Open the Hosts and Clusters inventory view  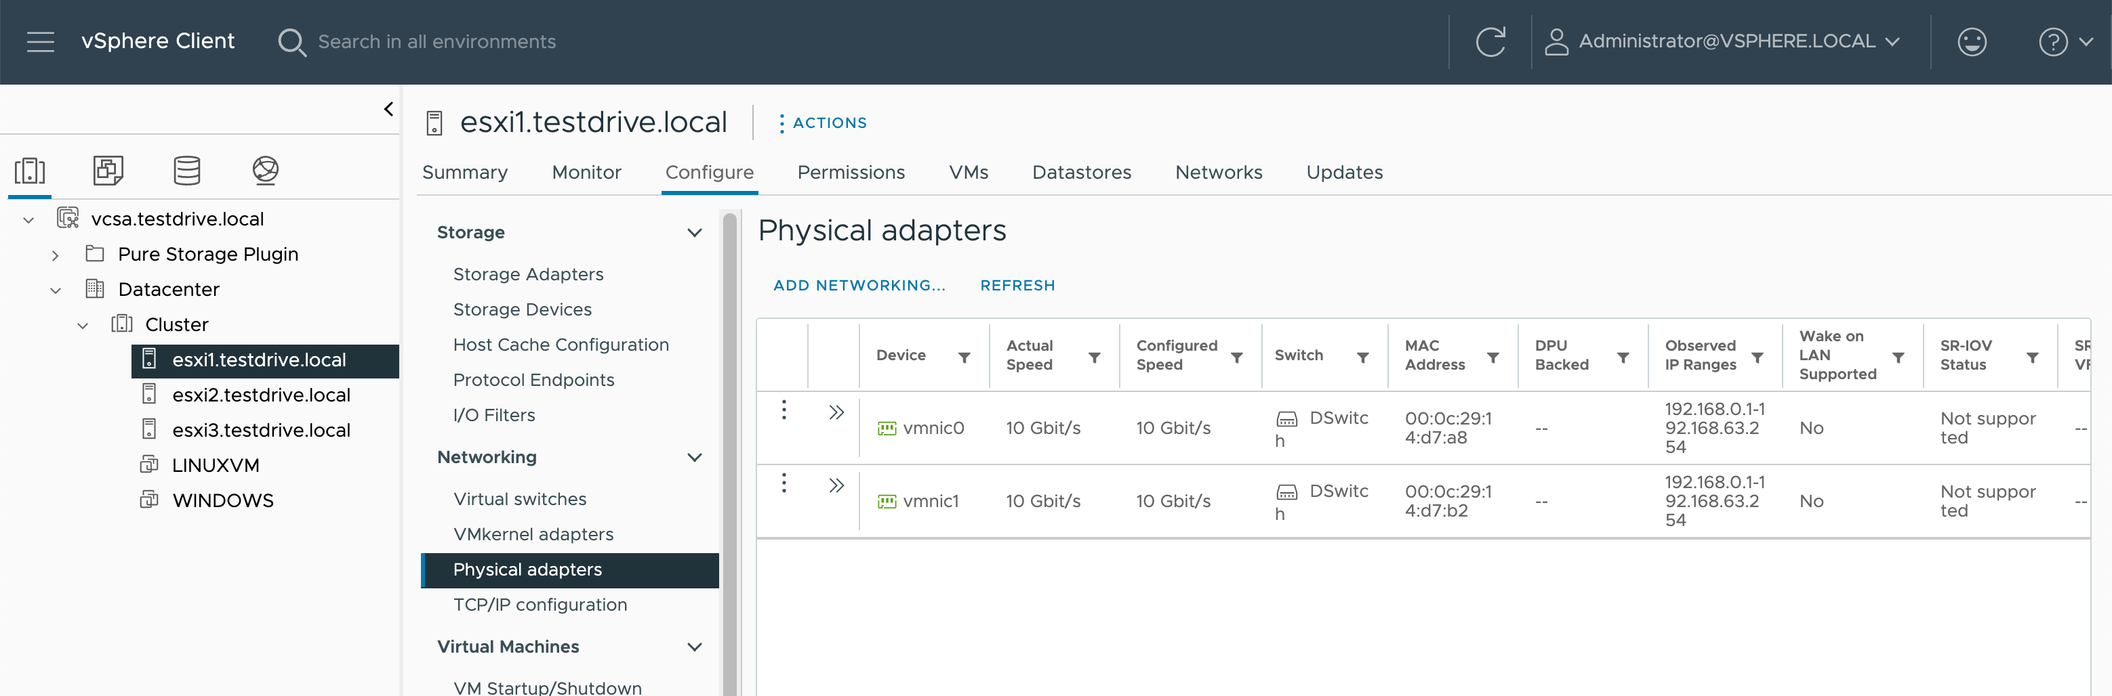click(31, 171)
